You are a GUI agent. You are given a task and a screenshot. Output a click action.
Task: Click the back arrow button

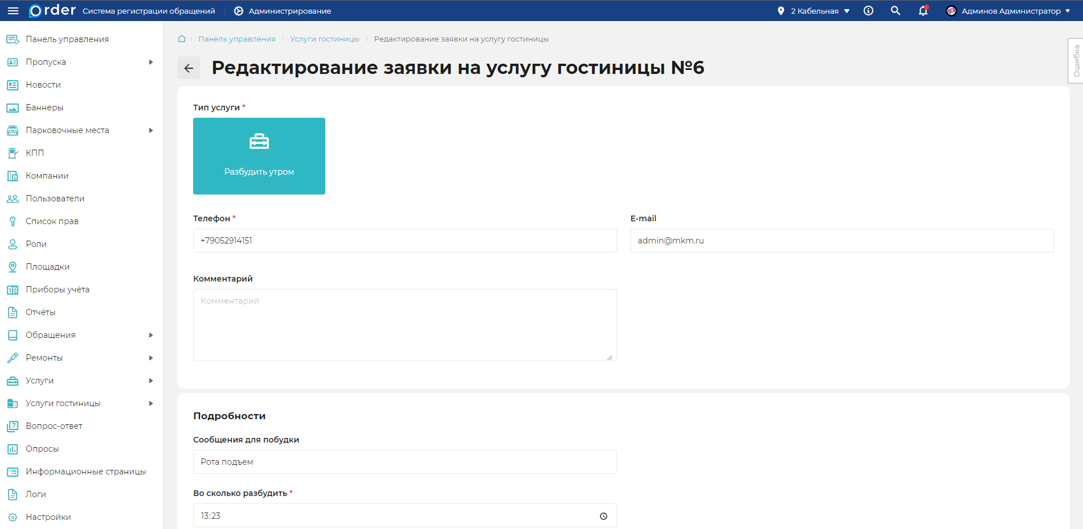pos(188,67)
